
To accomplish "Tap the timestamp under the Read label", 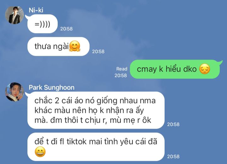I will [120, 75].
